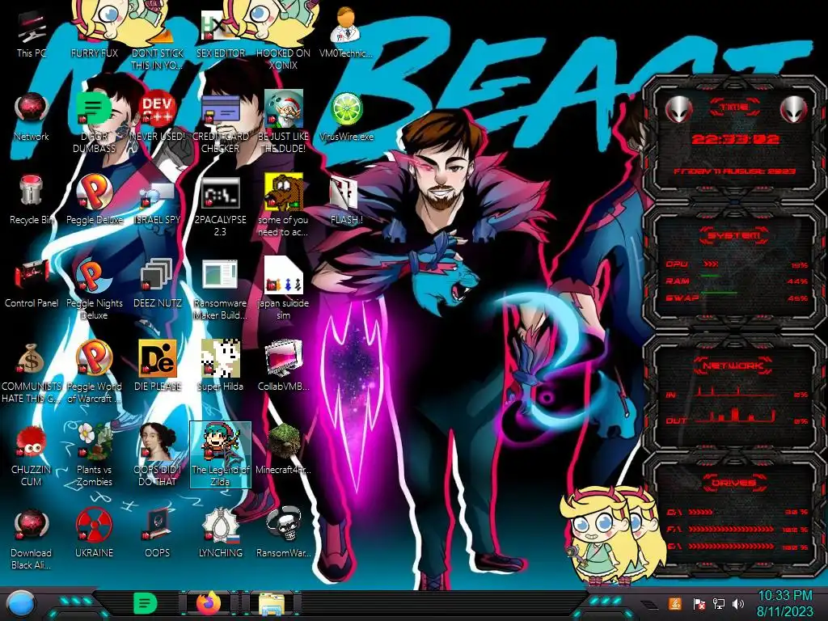Select the FLASH ! desktop icon

(x=346, y=201)
